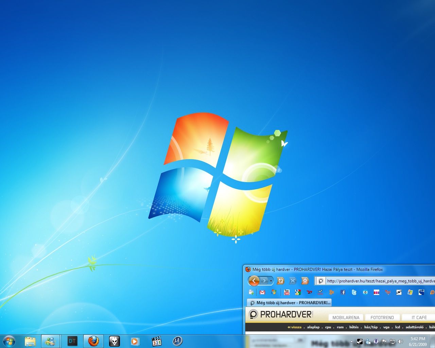Screen dimensions: 435x348
Task: Launch uTorrent from the taskbar
Action: pyautogui.click(x=177, y=341)
